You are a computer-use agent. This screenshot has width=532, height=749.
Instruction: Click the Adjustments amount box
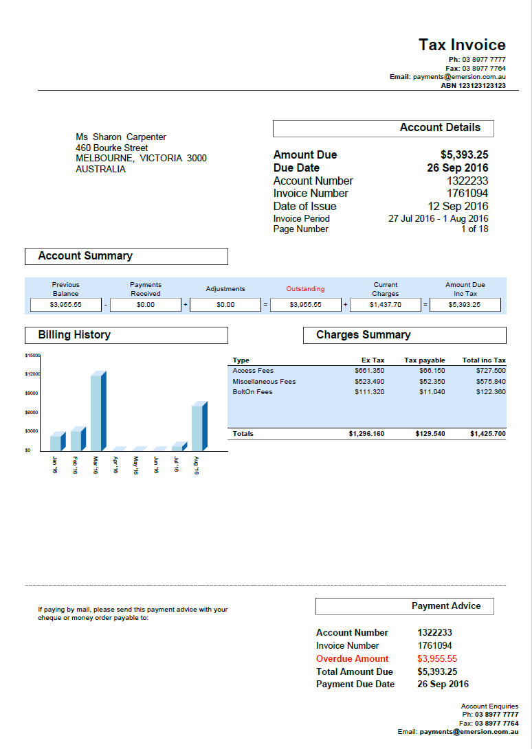(x=225, y=305)
